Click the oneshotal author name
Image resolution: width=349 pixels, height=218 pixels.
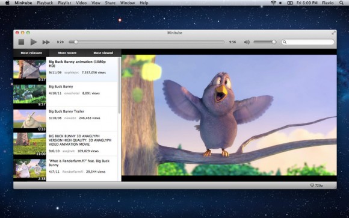[x=72, y=93]
